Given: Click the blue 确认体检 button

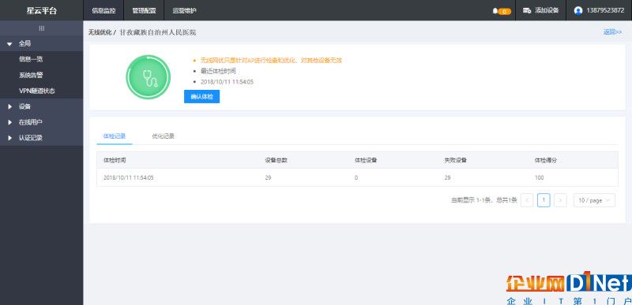Looking at the screenshot, I should click(202, 97).
